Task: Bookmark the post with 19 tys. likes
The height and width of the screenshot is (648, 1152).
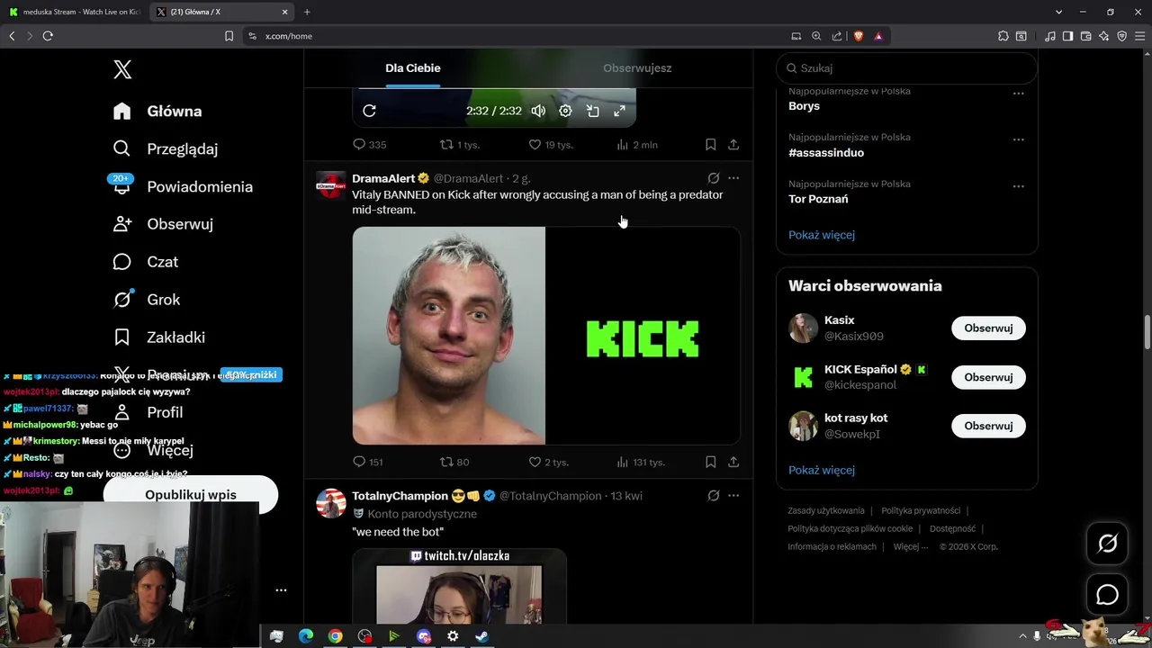Action: pos(710,145)
